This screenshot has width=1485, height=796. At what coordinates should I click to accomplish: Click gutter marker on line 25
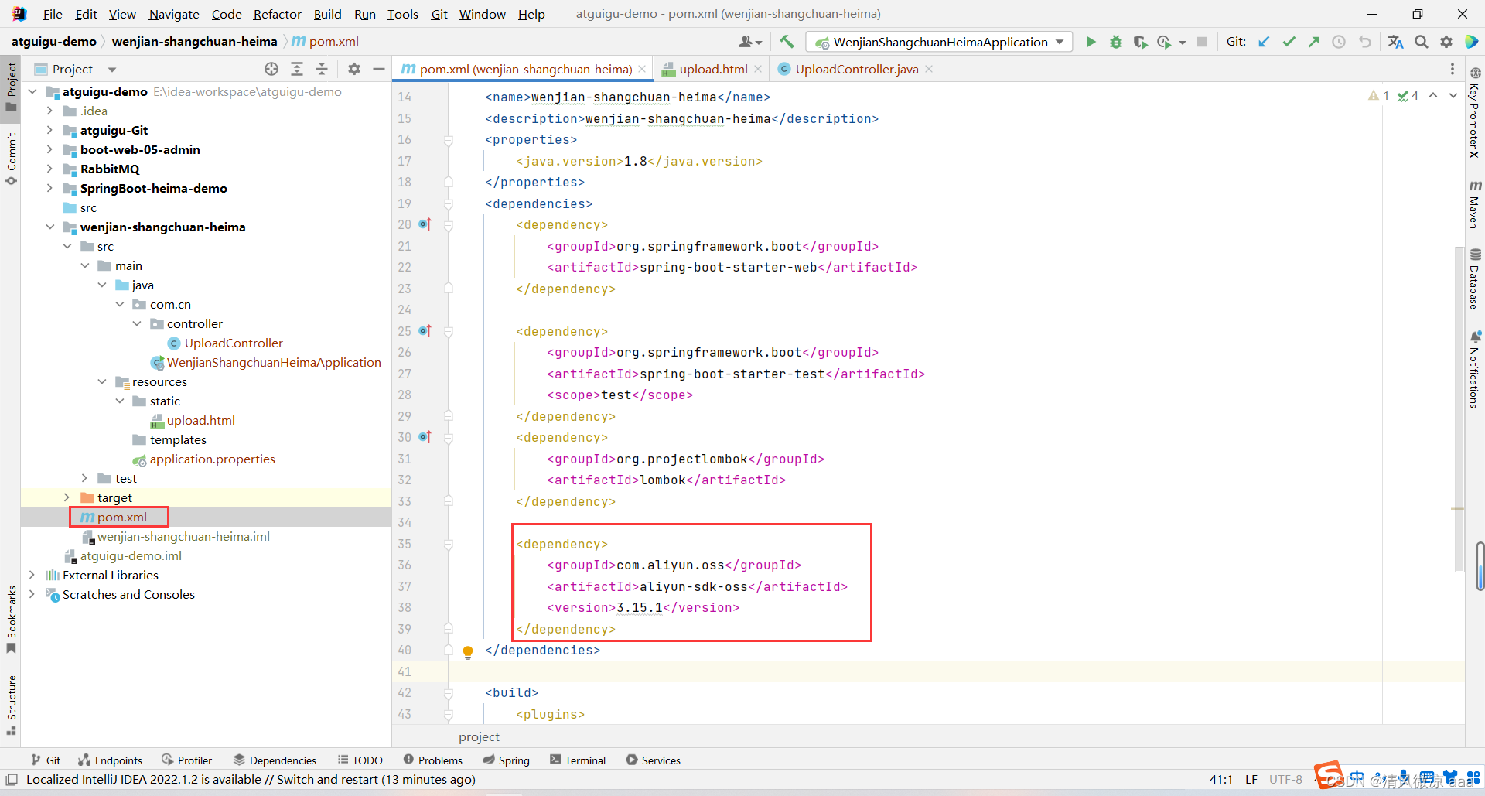pos(425,331)
